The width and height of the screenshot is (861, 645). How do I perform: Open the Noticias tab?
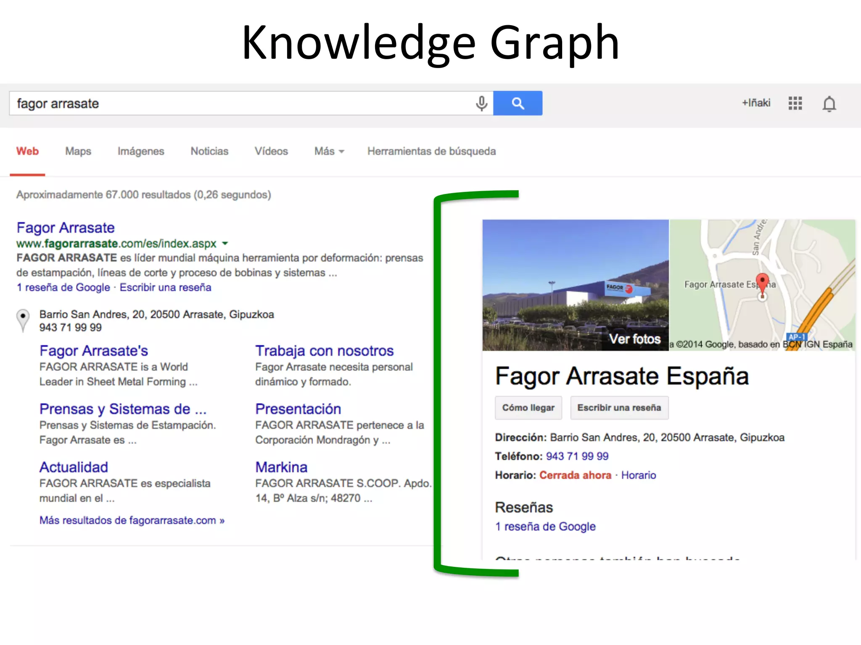pyautogui.click(x=209, y=151)
